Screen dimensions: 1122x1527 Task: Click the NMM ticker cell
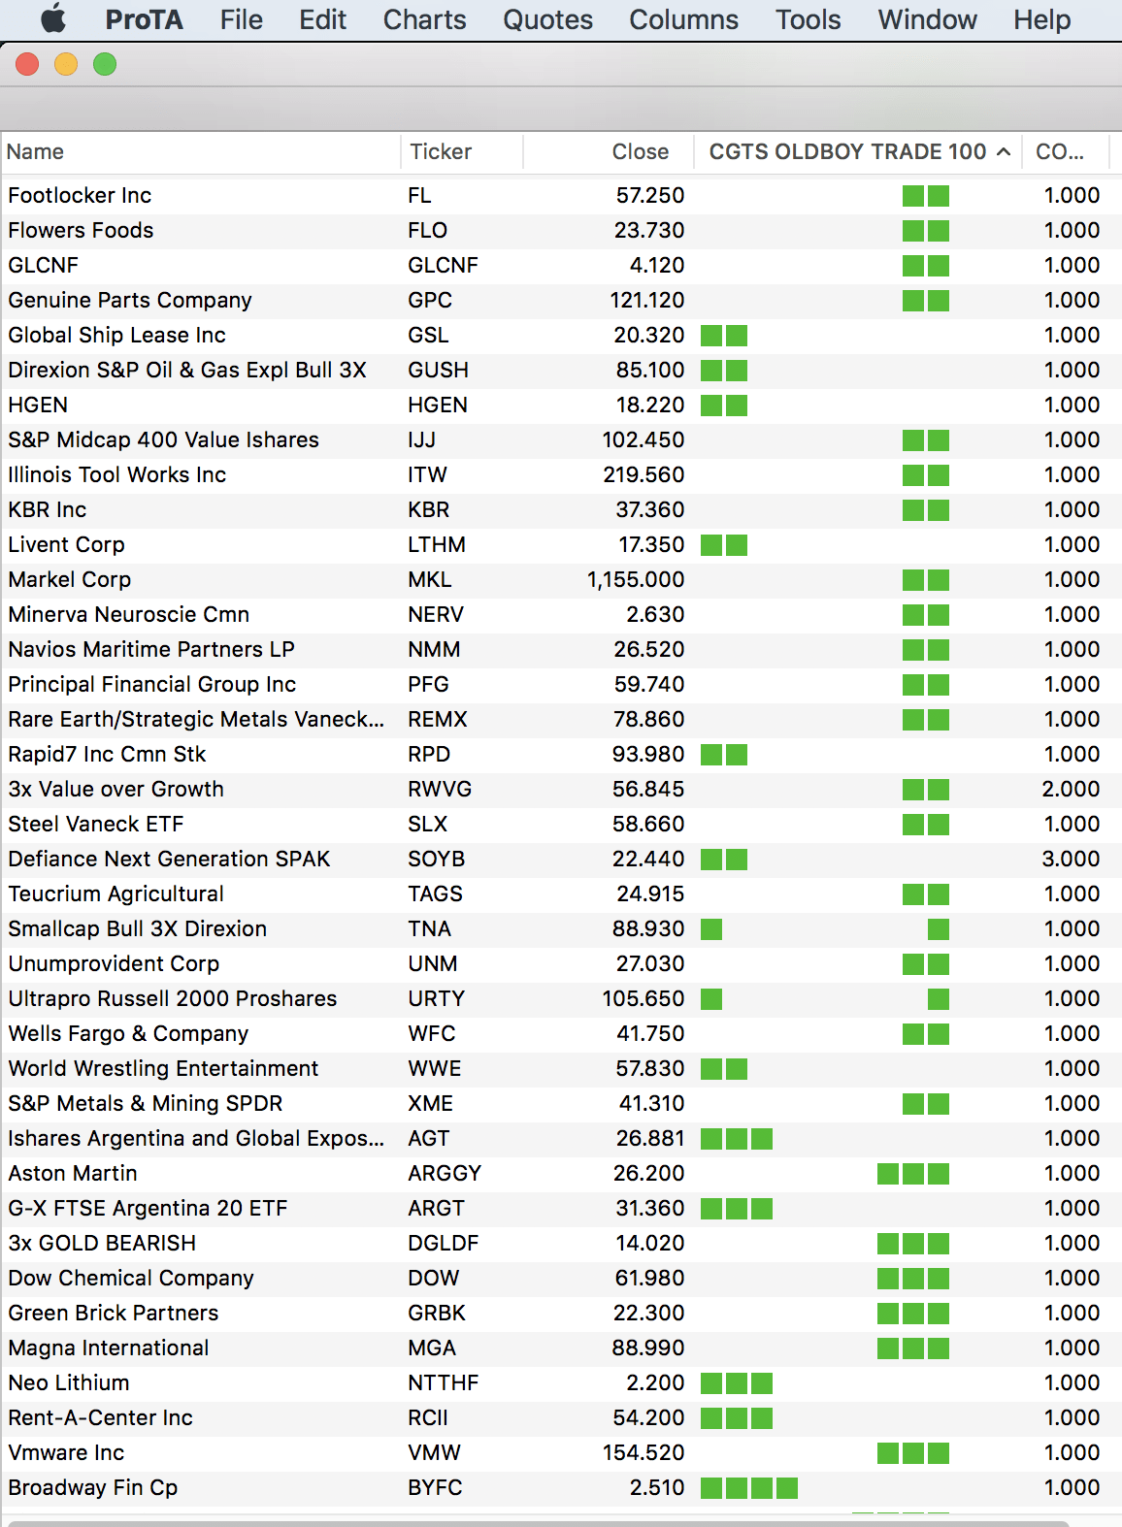434,650
